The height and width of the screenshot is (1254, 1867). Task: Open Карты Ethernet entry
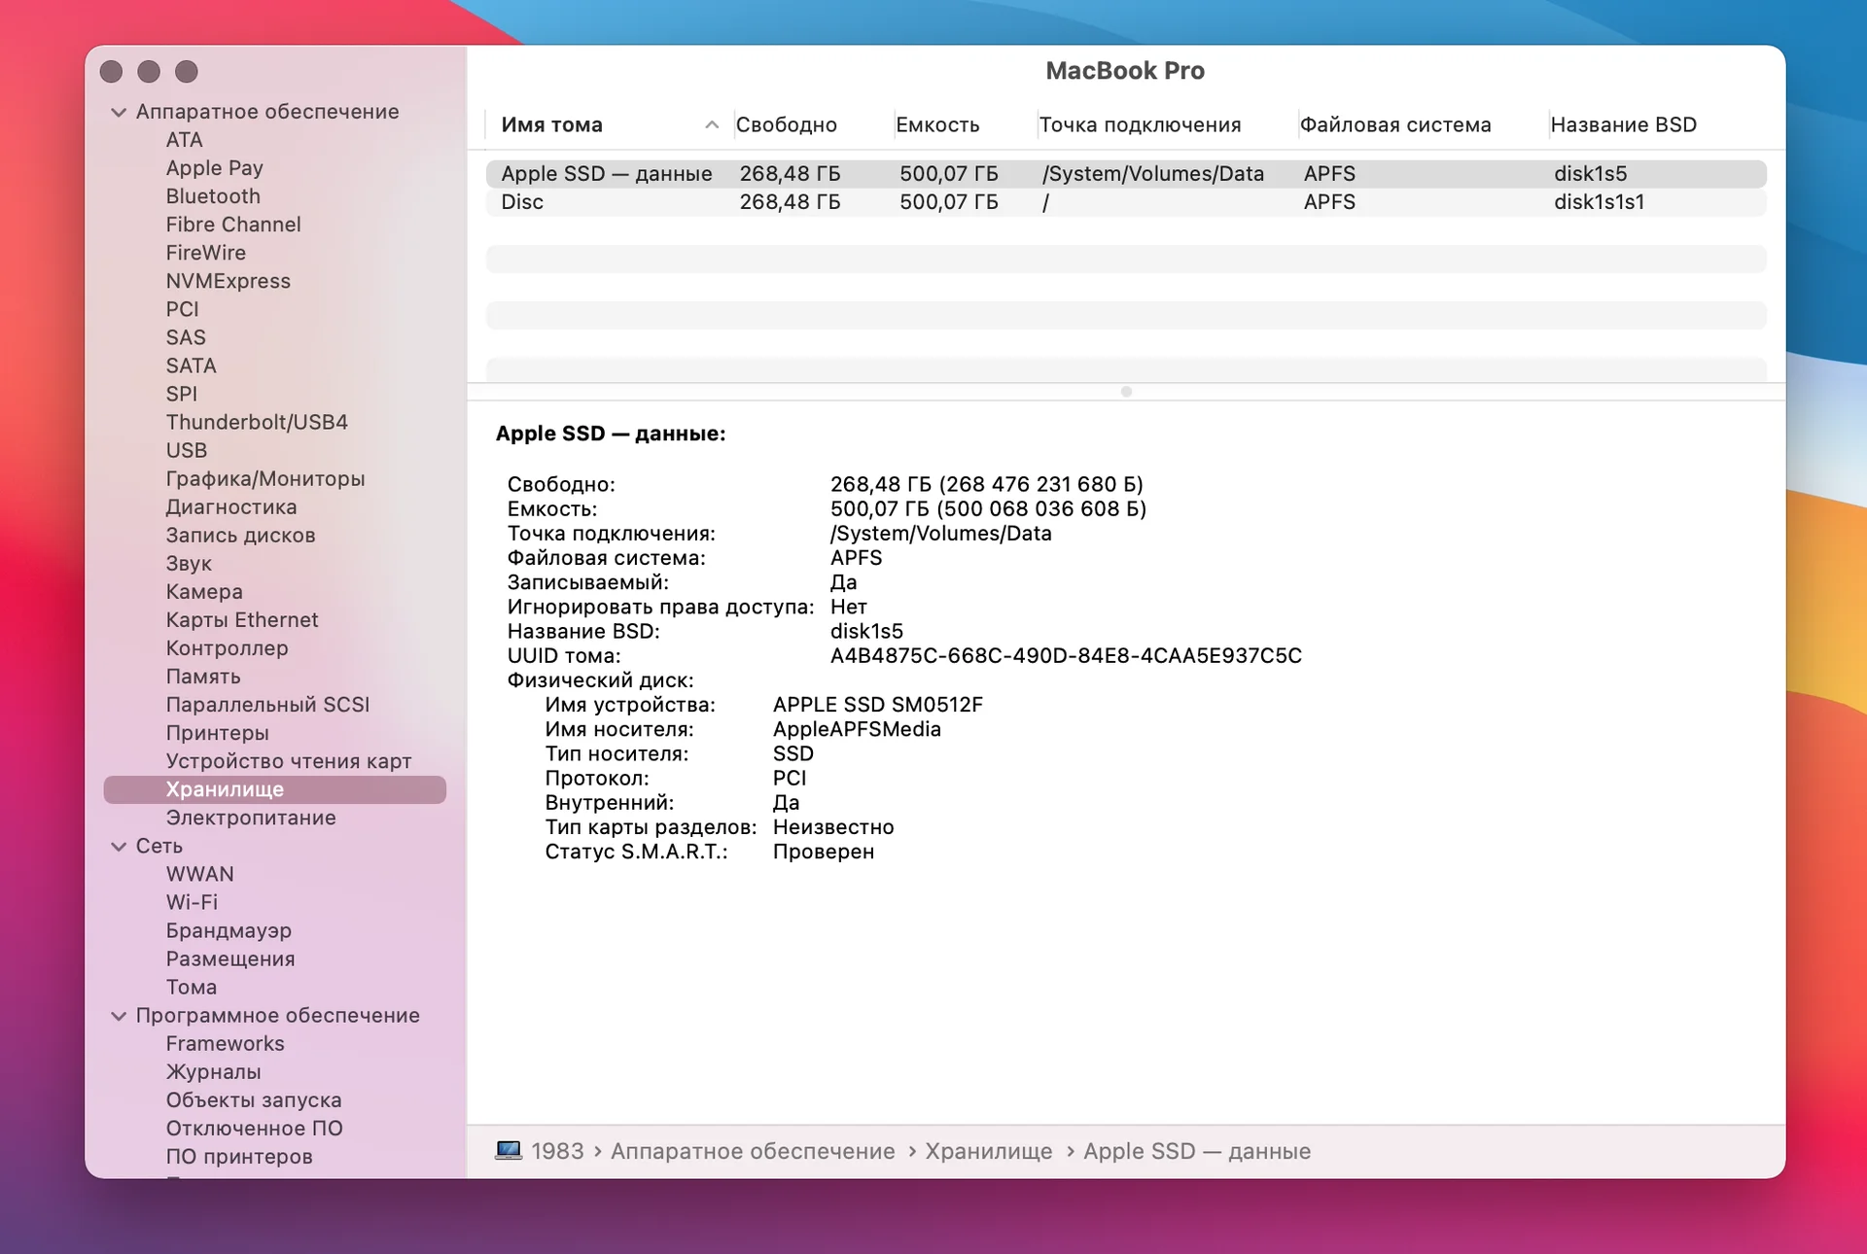[x=242, y=619]
